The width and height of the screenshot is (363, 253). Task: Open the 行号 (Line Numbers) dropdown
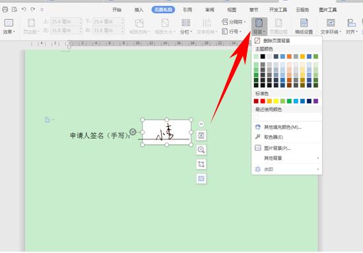click(x=232, y=31)
